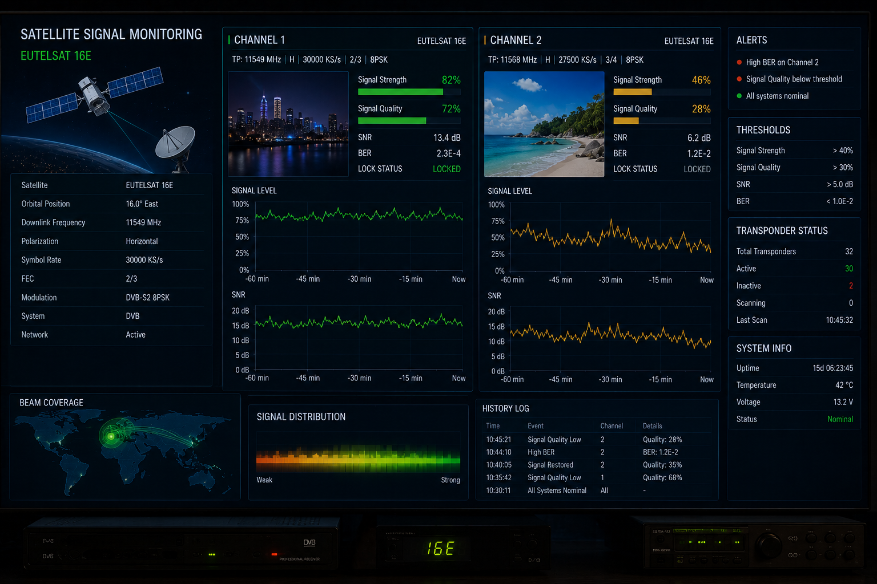Click Channel 1 Signal Quality bar

click(409, 120)
